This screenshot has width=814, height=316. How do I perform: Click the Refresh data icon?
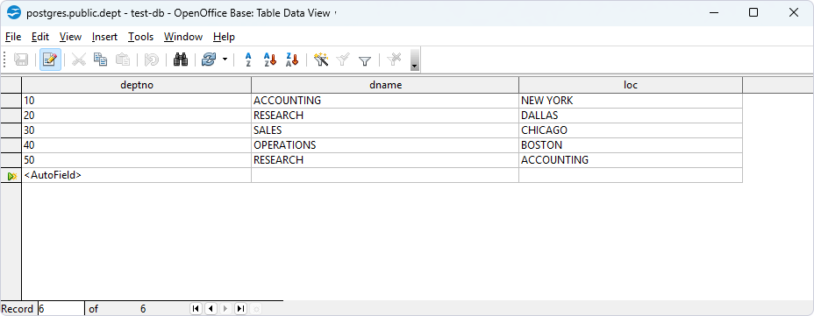209,60
